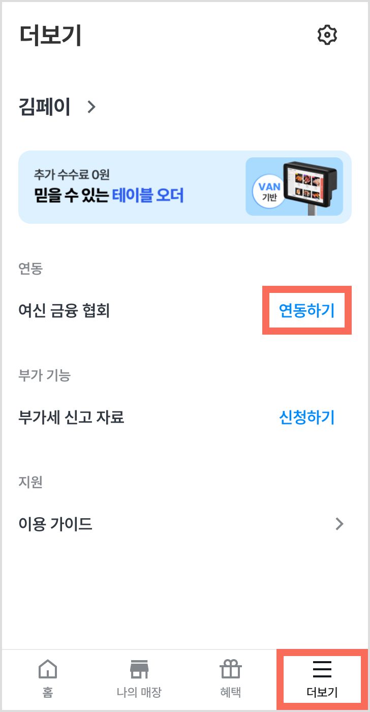Viewport: 370px width, 712px height.
Task: Select the 여신 금융 협회 item
Action: click(64, 310)
